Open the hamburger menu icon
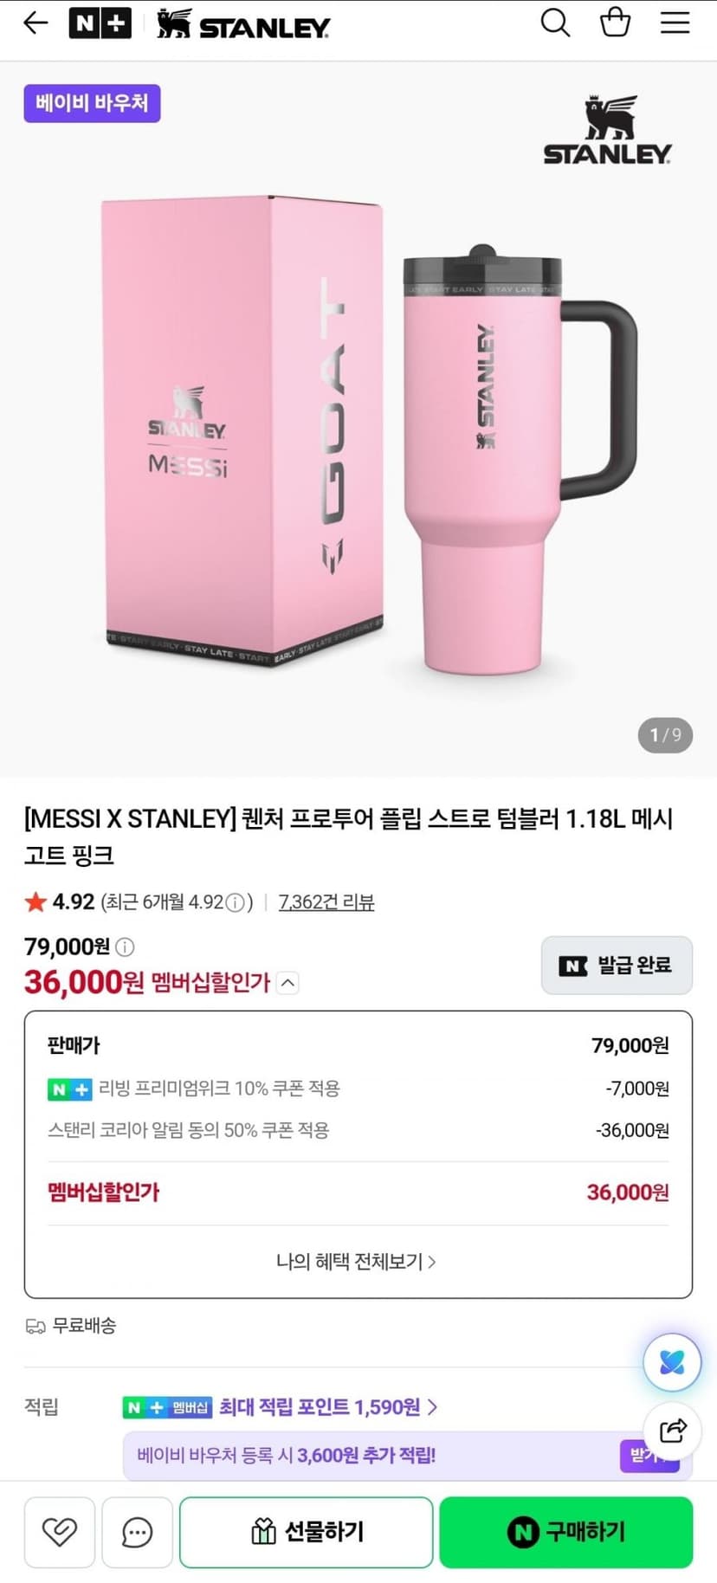 tap(675, 23)
